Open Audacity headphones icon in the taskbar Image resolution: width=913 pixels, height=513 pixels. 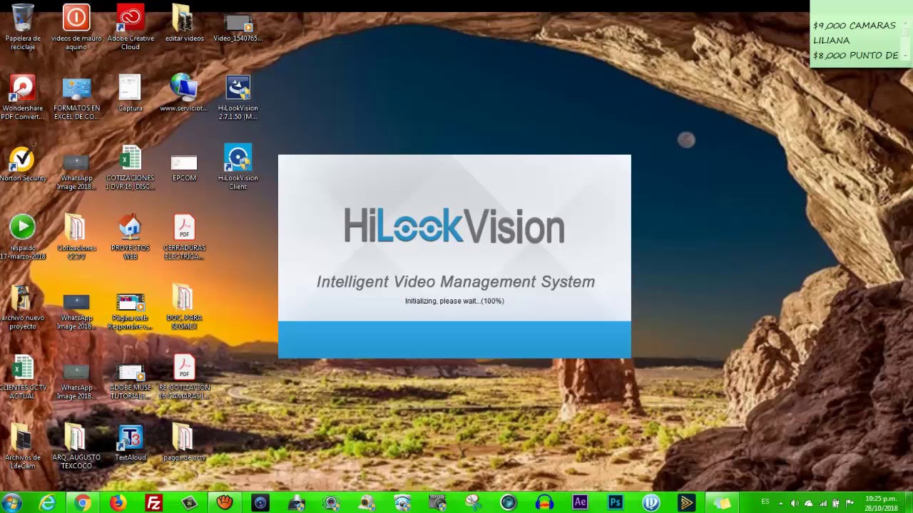(x=544, y=503)
